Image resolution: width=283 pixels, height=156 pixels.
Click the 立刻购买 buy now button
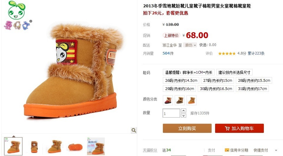(x=187, y=128)
